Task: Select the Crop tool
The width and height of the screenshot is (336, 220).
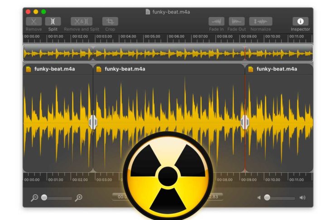Action: [110, 21]
